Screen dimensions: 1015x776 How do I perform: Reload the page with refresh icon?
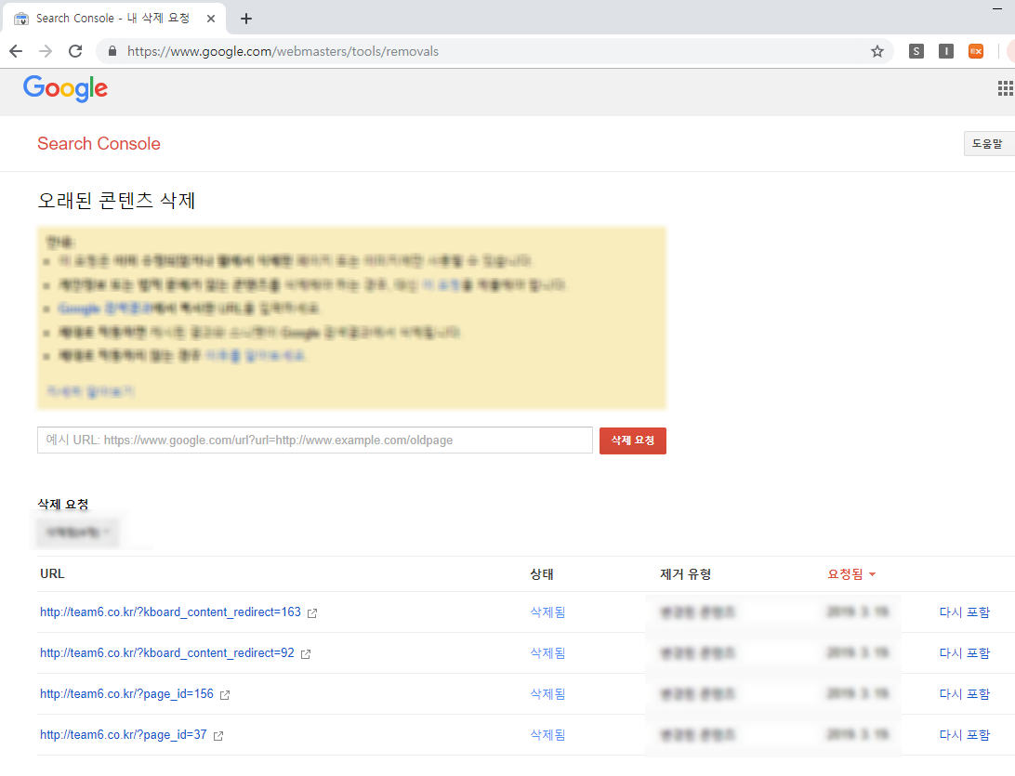(75, 51)
